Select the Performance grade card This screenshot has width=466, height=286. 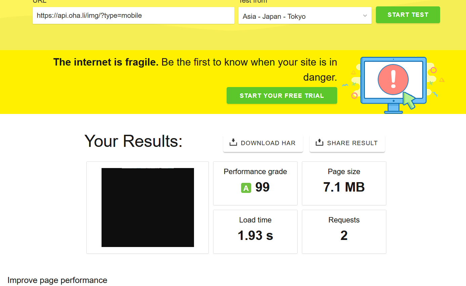(255, 183)
